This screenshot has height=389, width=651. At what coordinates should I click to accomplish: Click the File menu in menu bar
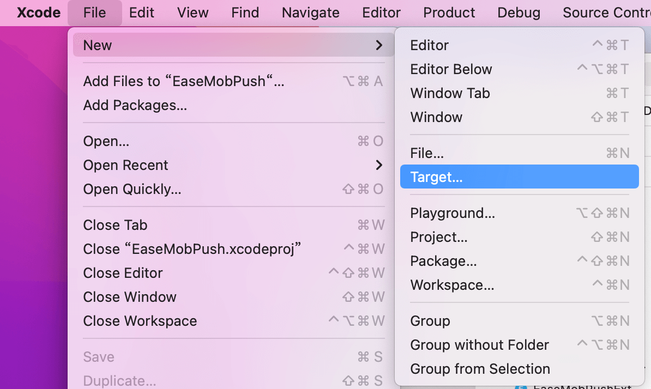(95, 13)
